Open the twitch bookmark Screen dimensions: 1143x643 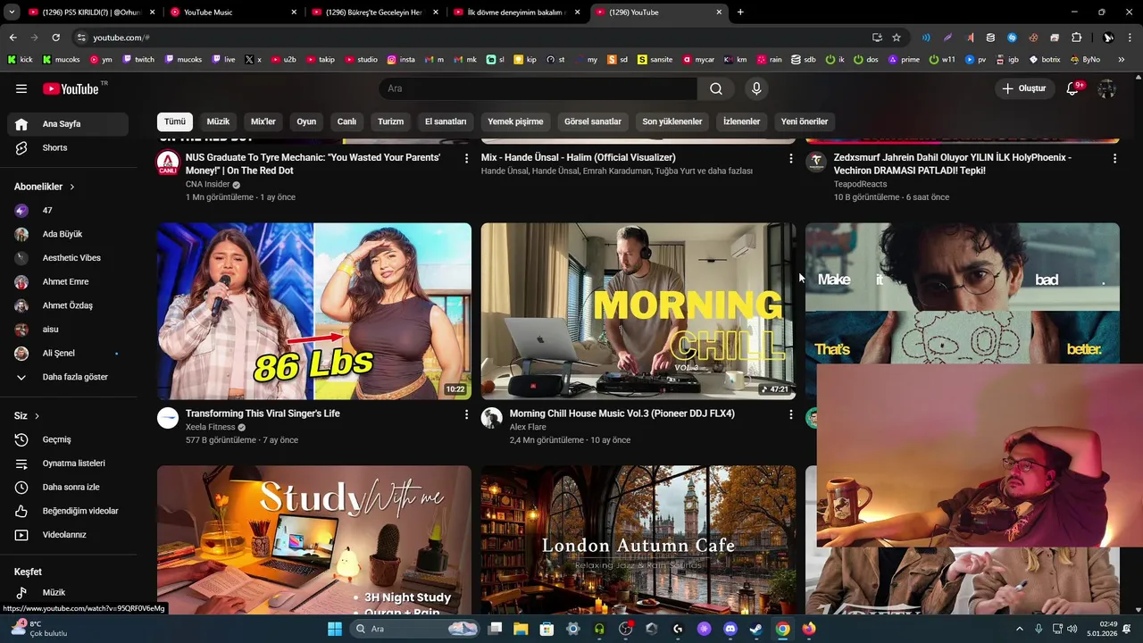coord(138,60)
